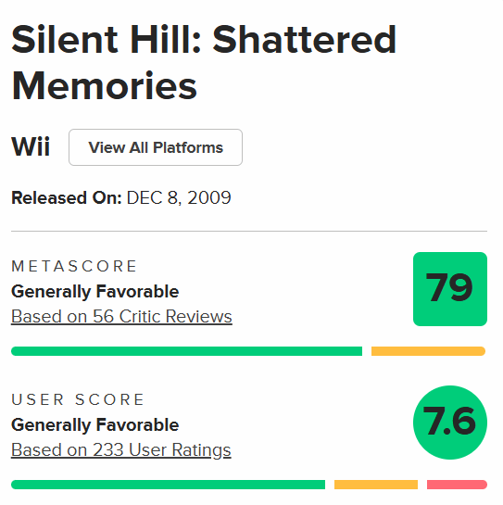Select the yellow mixed critic reviews bar

428,351
